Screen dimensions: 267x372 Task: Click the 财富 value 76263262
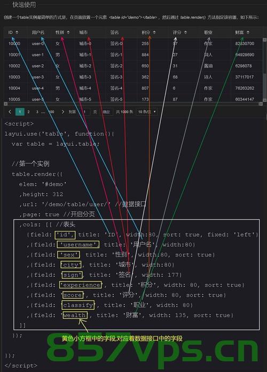(245, 88)
